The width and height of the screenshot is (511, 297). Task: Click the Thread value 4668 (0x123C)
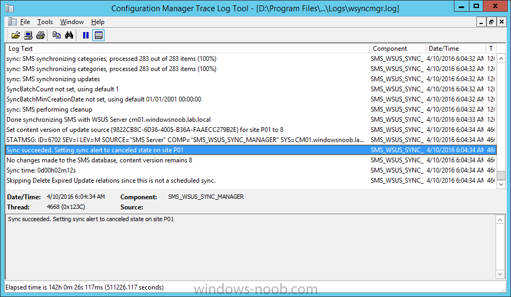tap(66, 207)
